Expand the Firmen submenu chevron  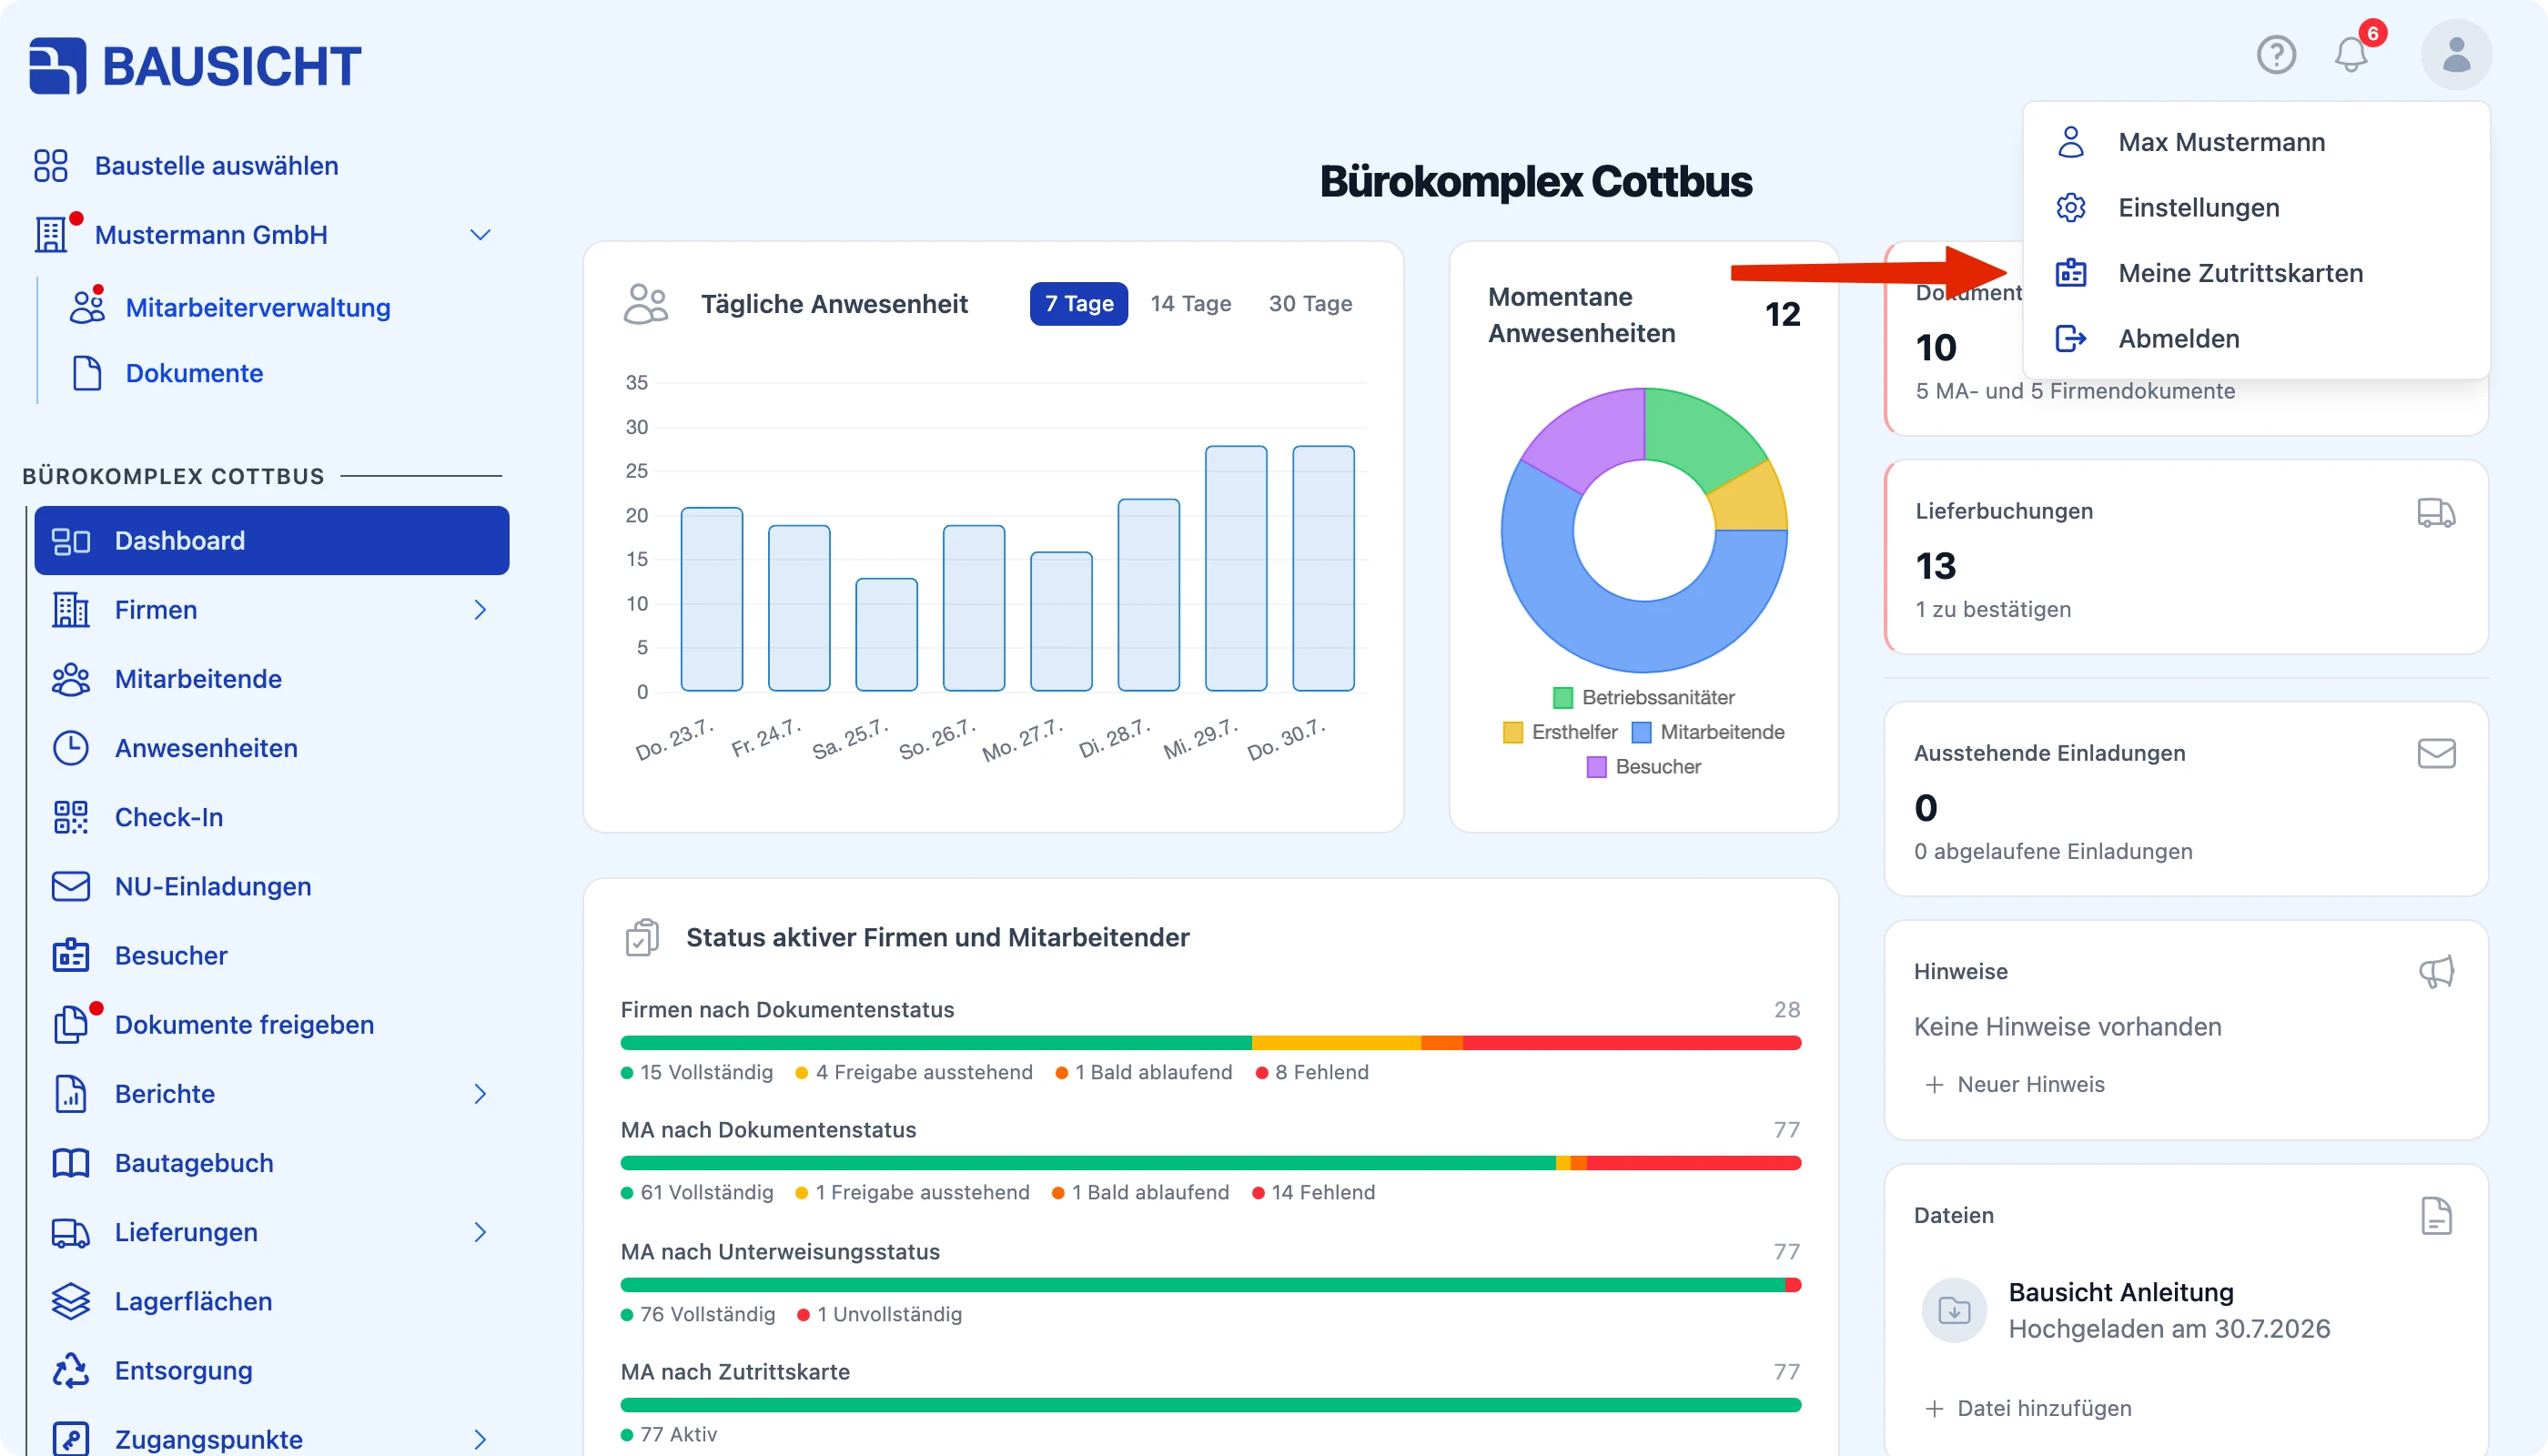(480, 610)
